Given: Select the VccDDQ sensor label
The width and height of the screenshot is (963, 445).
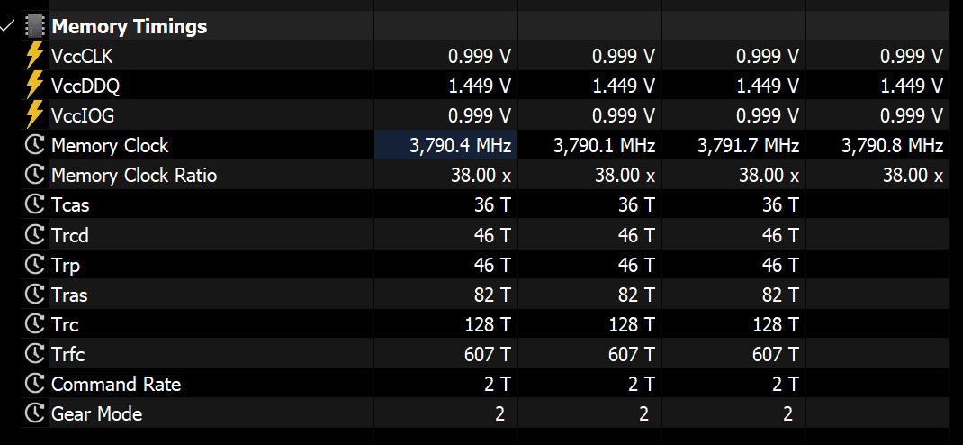Looking at the screenshot, I should (x=85, y=86).
